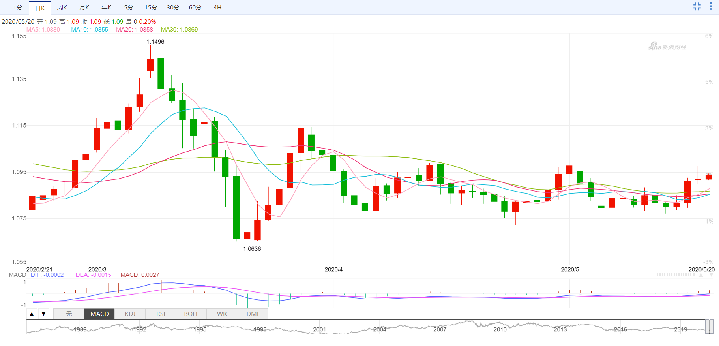Switch to the 1分 chart tab
Viewport: 719px width, 346px height.
18,8
